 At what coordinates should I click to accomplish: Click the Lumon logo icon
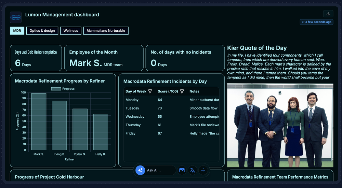pyautogui.click(x=15, y=17)
